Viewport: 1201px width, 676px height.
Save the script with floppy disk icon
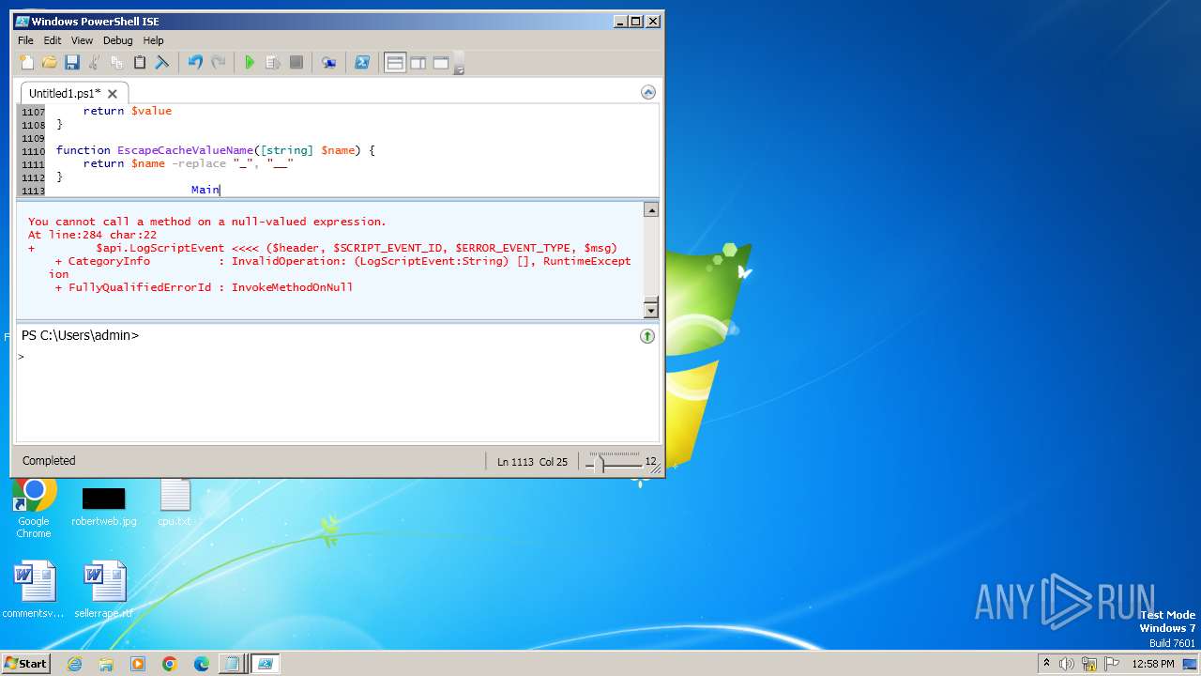[x=71, y=63]
